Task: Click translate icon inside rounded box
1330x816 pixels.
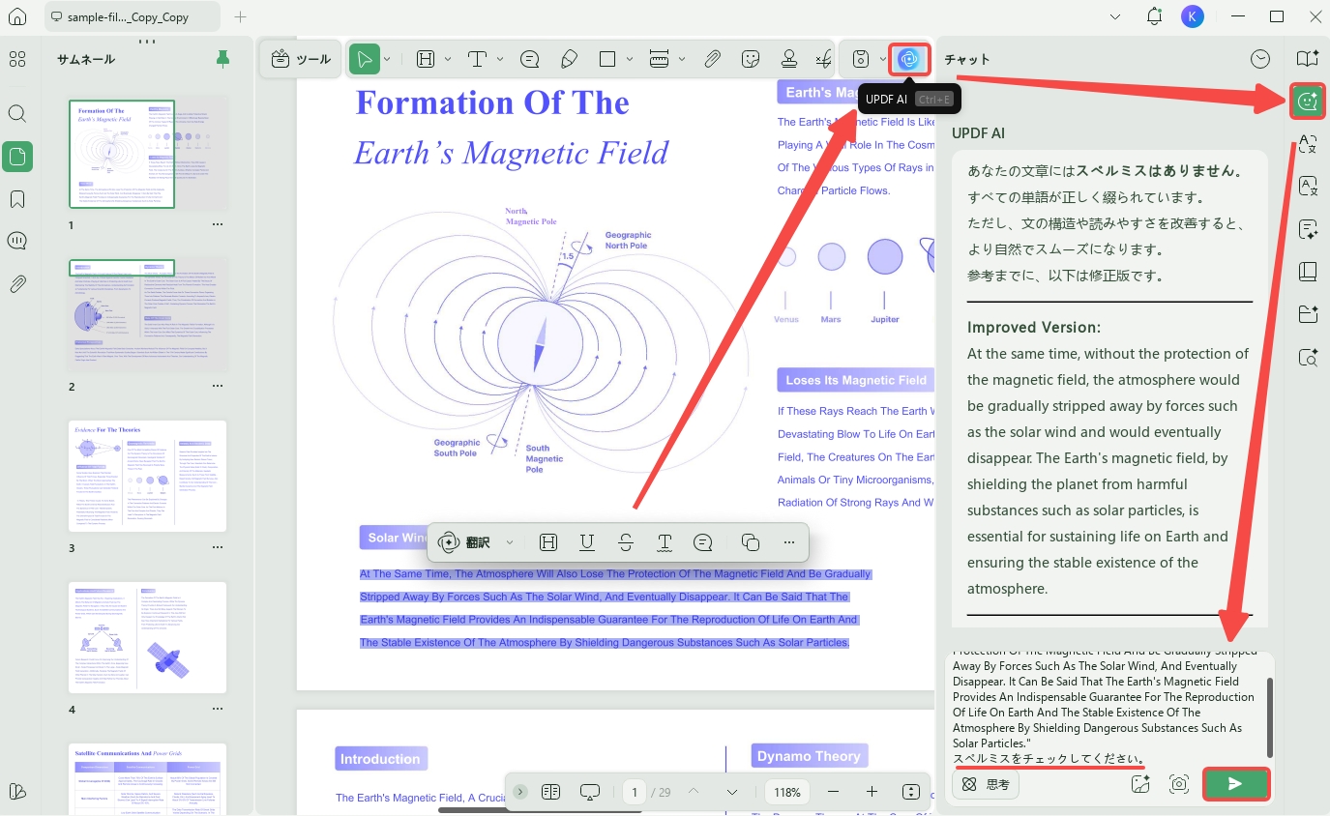Action: coord(1308,187)
